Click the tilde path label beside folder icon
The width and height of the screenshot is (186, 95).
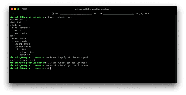coord(13,14)
